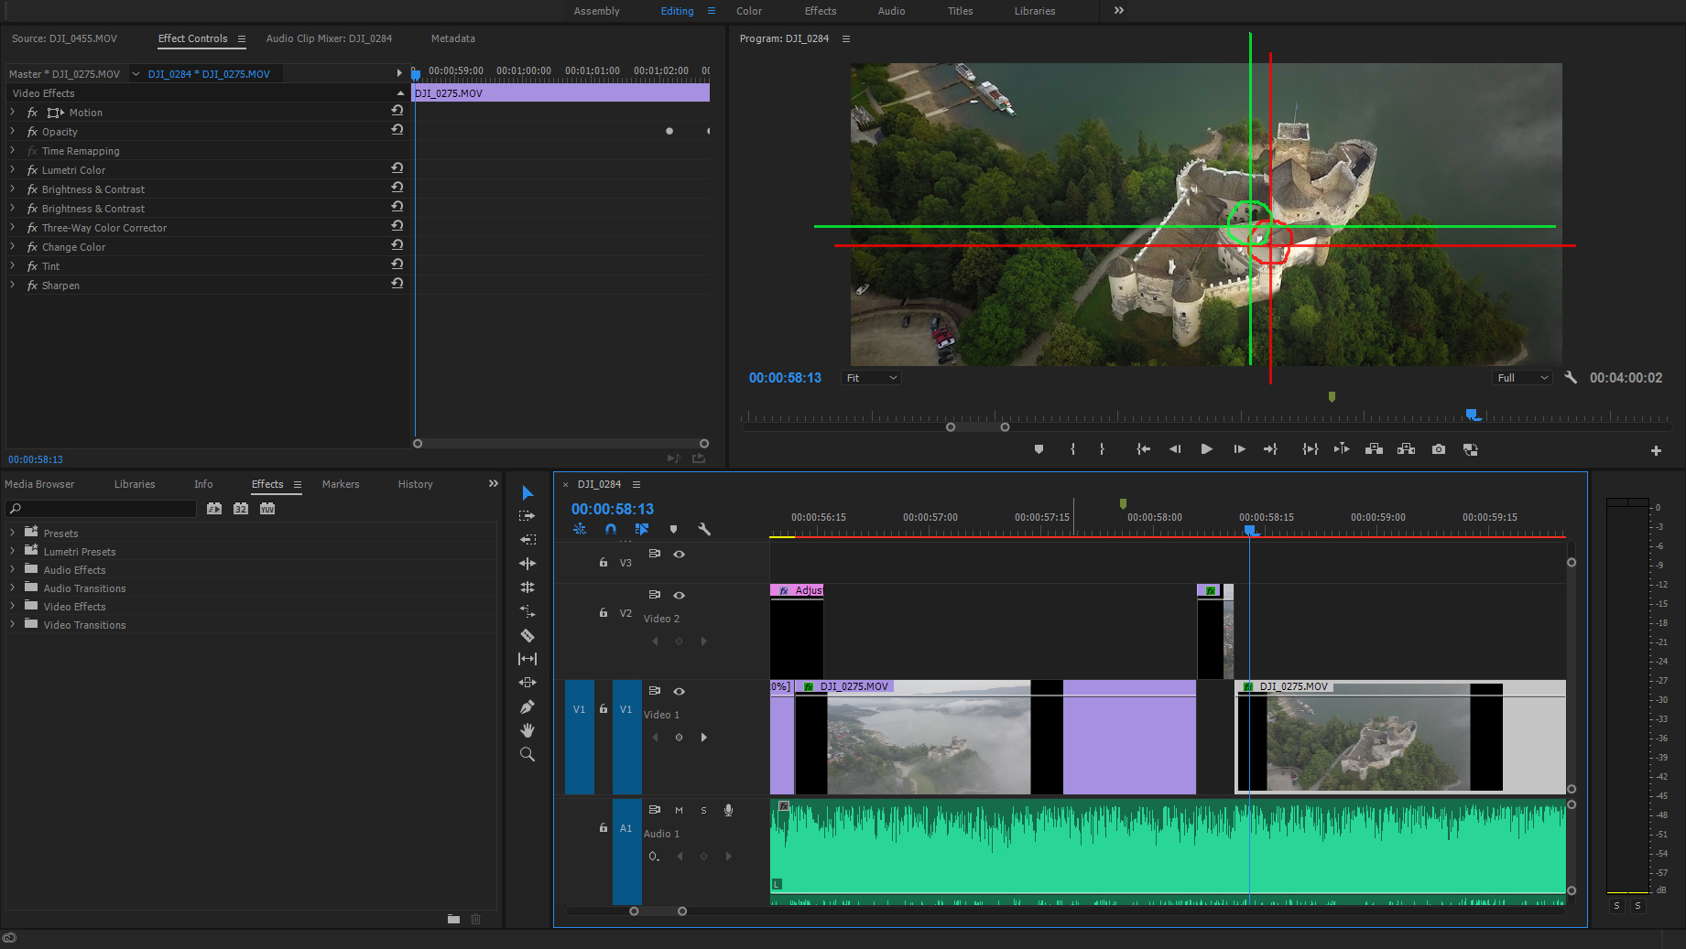Screen dimensions: 1686x949
Task: Enable voice-over record on A1
Action: tap(728, 810)
